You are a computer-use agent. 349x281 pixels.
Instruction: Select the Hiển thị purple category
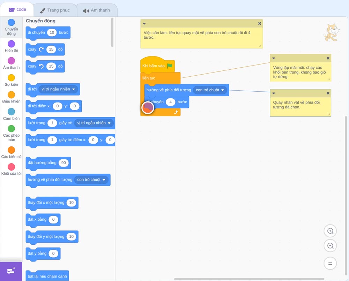[x=12, y=44]
